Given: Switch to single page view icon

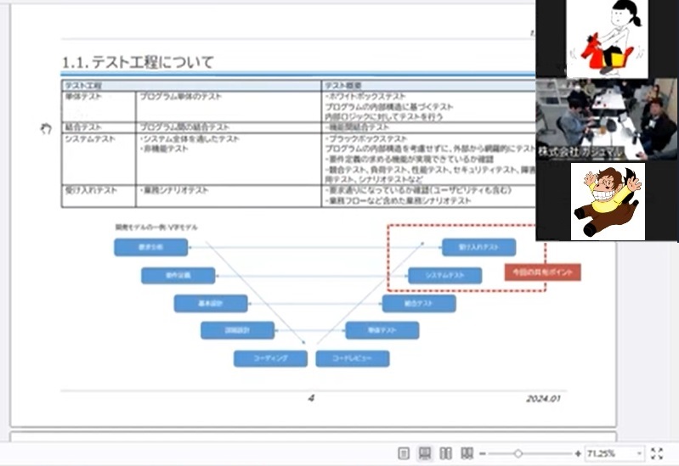Looking at the screenshot, I should [x=405, y=453].
